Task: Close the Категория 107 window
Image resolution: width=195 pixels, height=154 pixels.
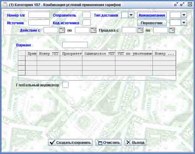Action: point(190,5)
